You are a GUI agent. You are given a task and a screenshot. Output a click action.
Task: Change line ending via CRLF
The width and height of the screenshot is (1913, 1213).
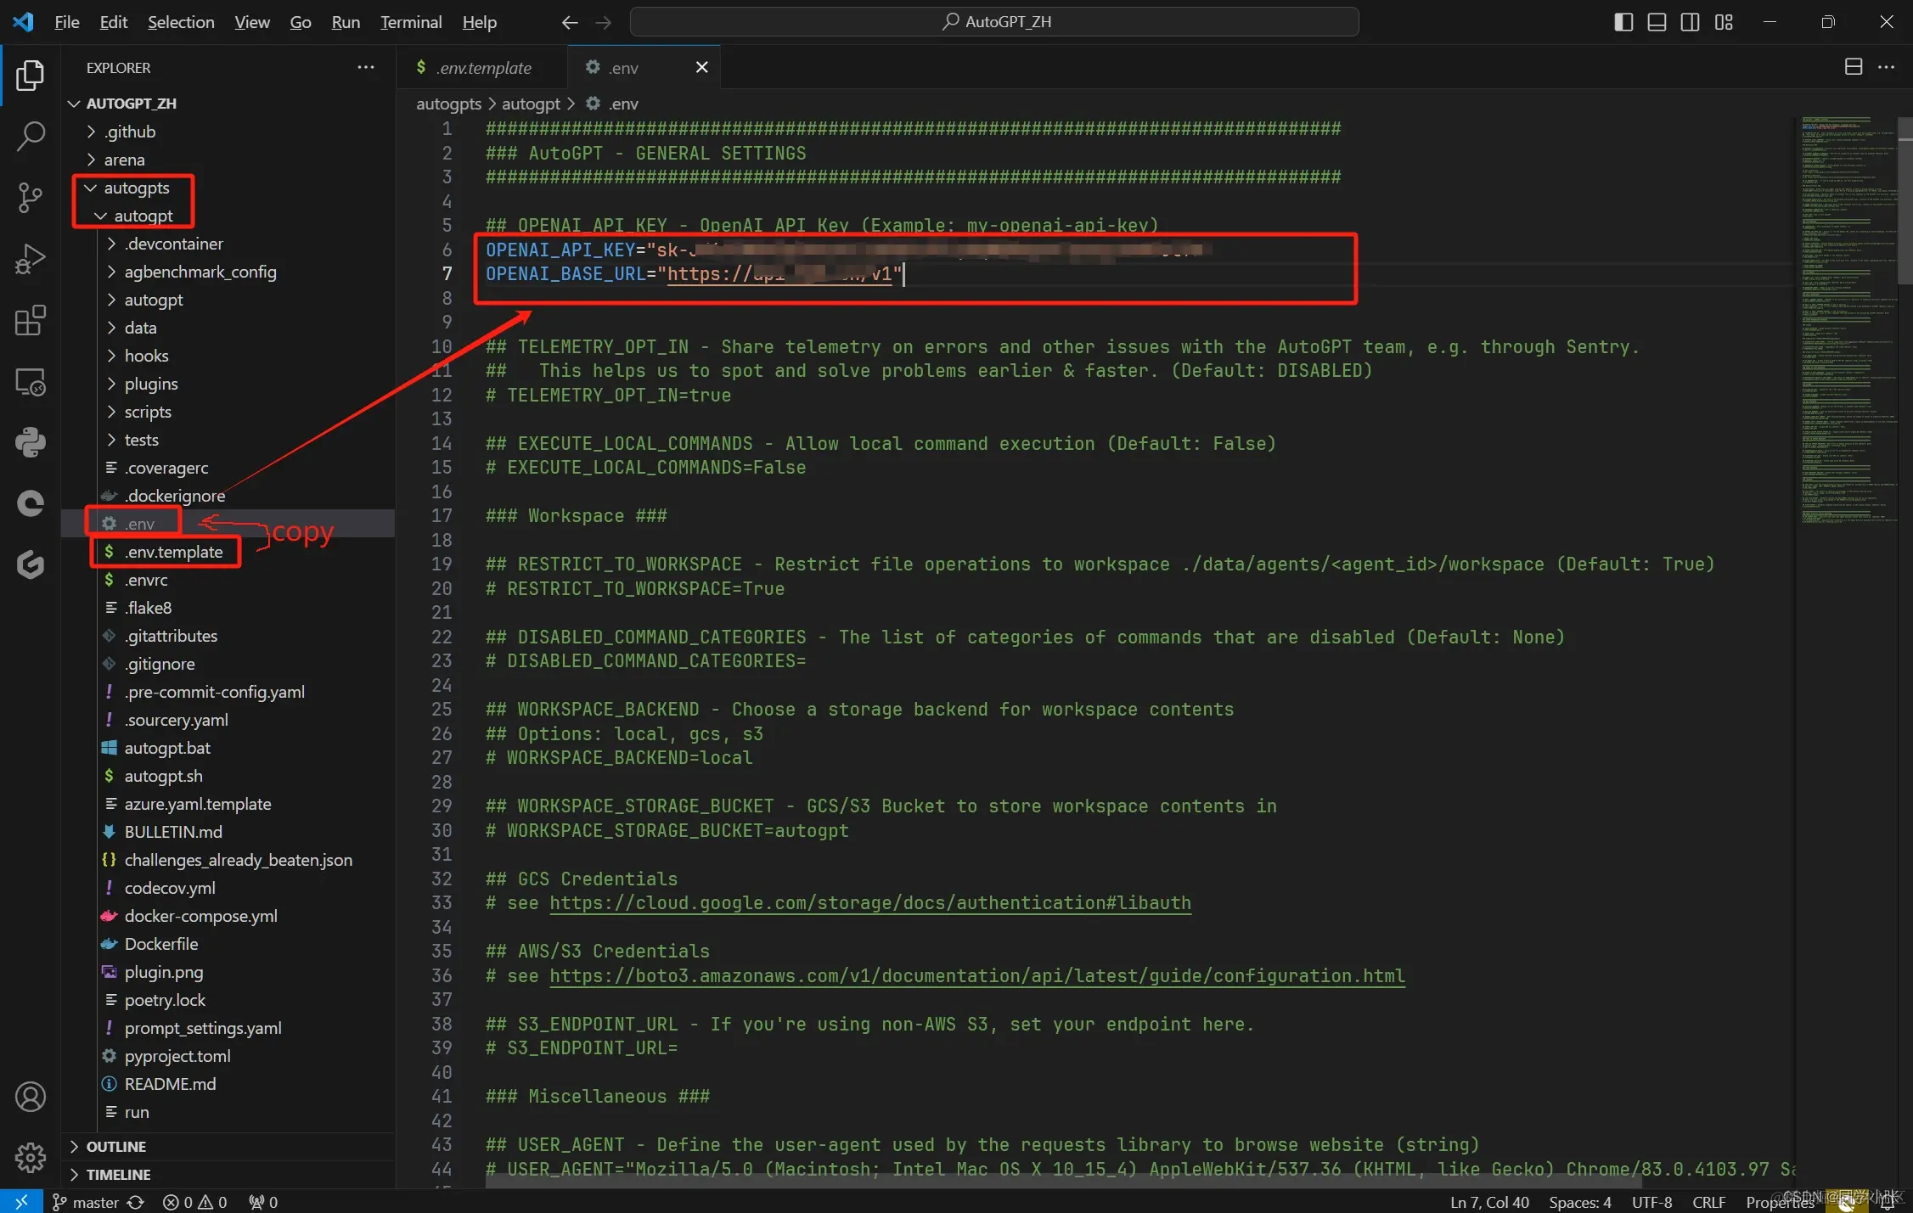point(1708,1202)
